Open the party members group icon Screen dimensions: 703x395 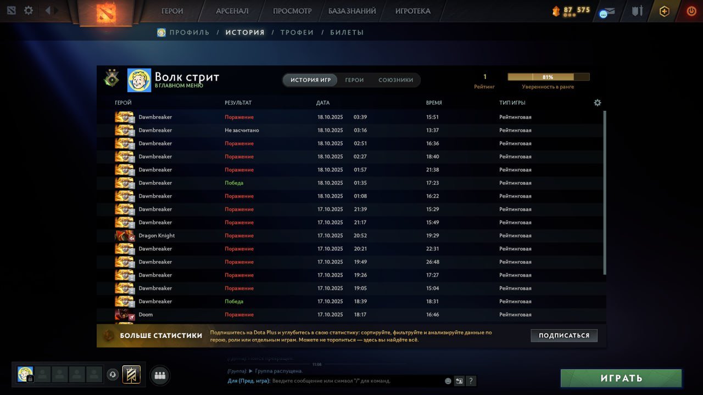click(x=160, y=375)
